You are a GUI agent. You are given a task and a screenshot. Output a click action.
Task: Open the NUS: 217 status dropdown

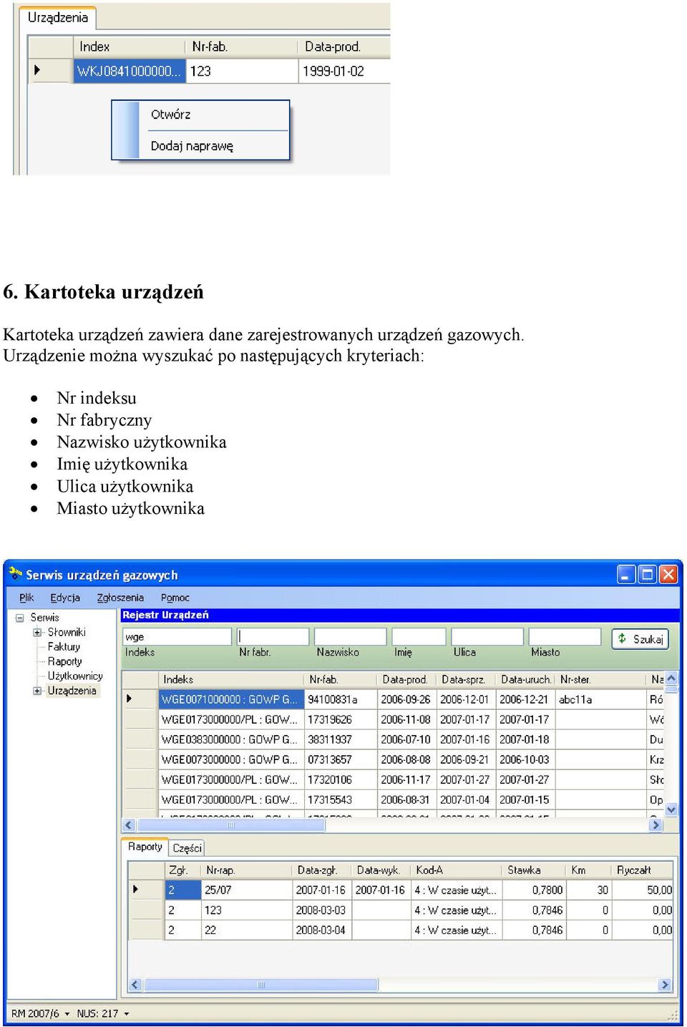coord(103,1014)
